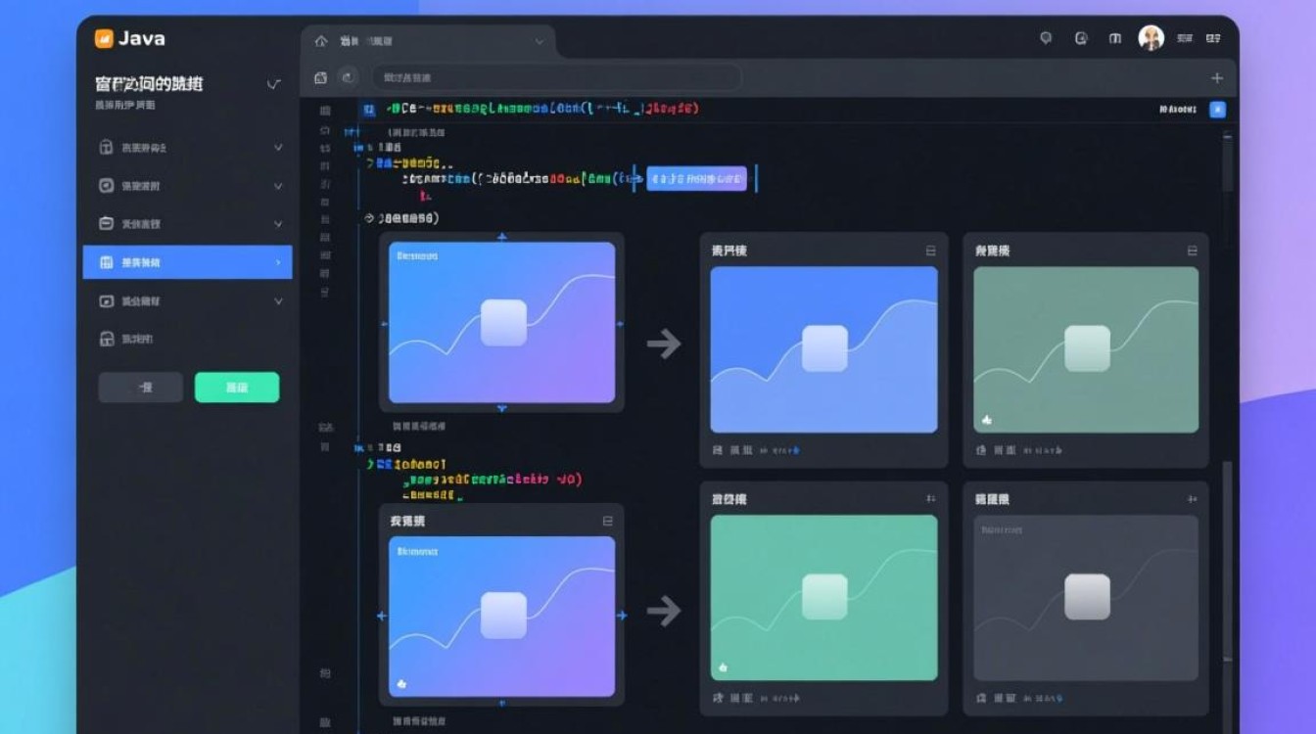Open the menu icon on the muted green chart card

tap(1192, 252)
